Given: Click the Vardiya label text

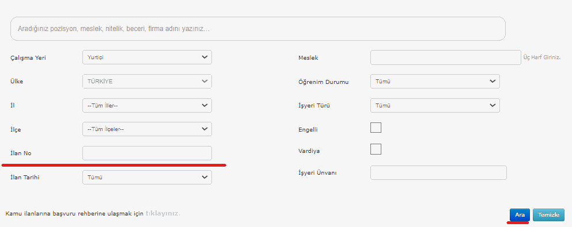Looking at the screenshot, I should coord(309,151).
